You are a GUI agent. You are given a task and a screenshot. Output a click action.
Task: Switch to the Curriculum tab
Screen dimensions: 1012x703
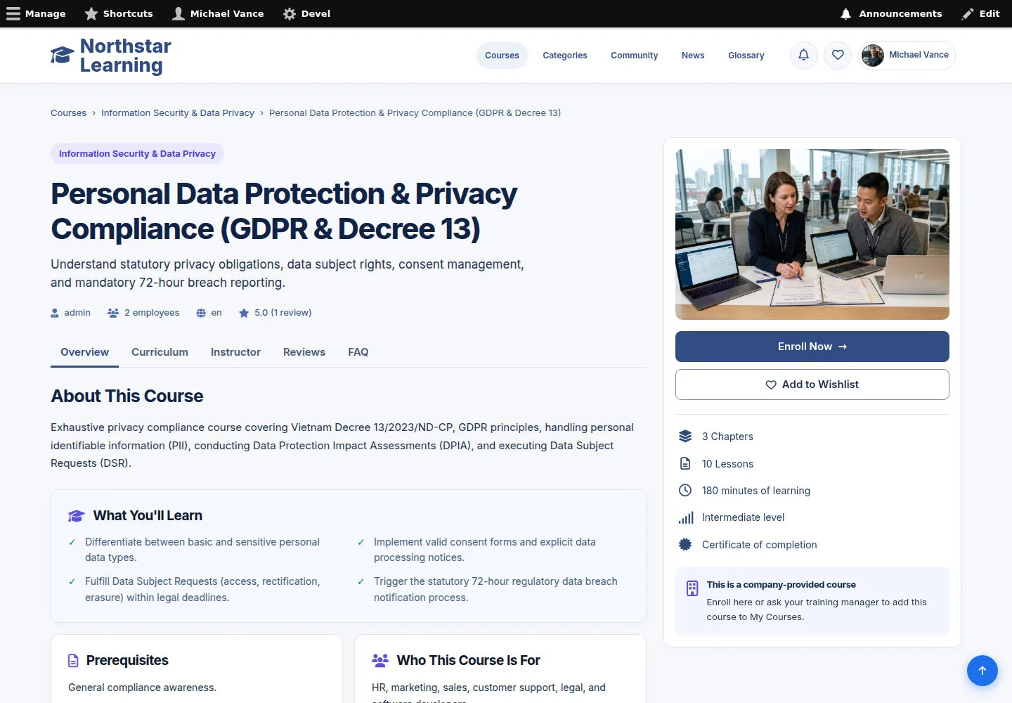pos(160,352)
